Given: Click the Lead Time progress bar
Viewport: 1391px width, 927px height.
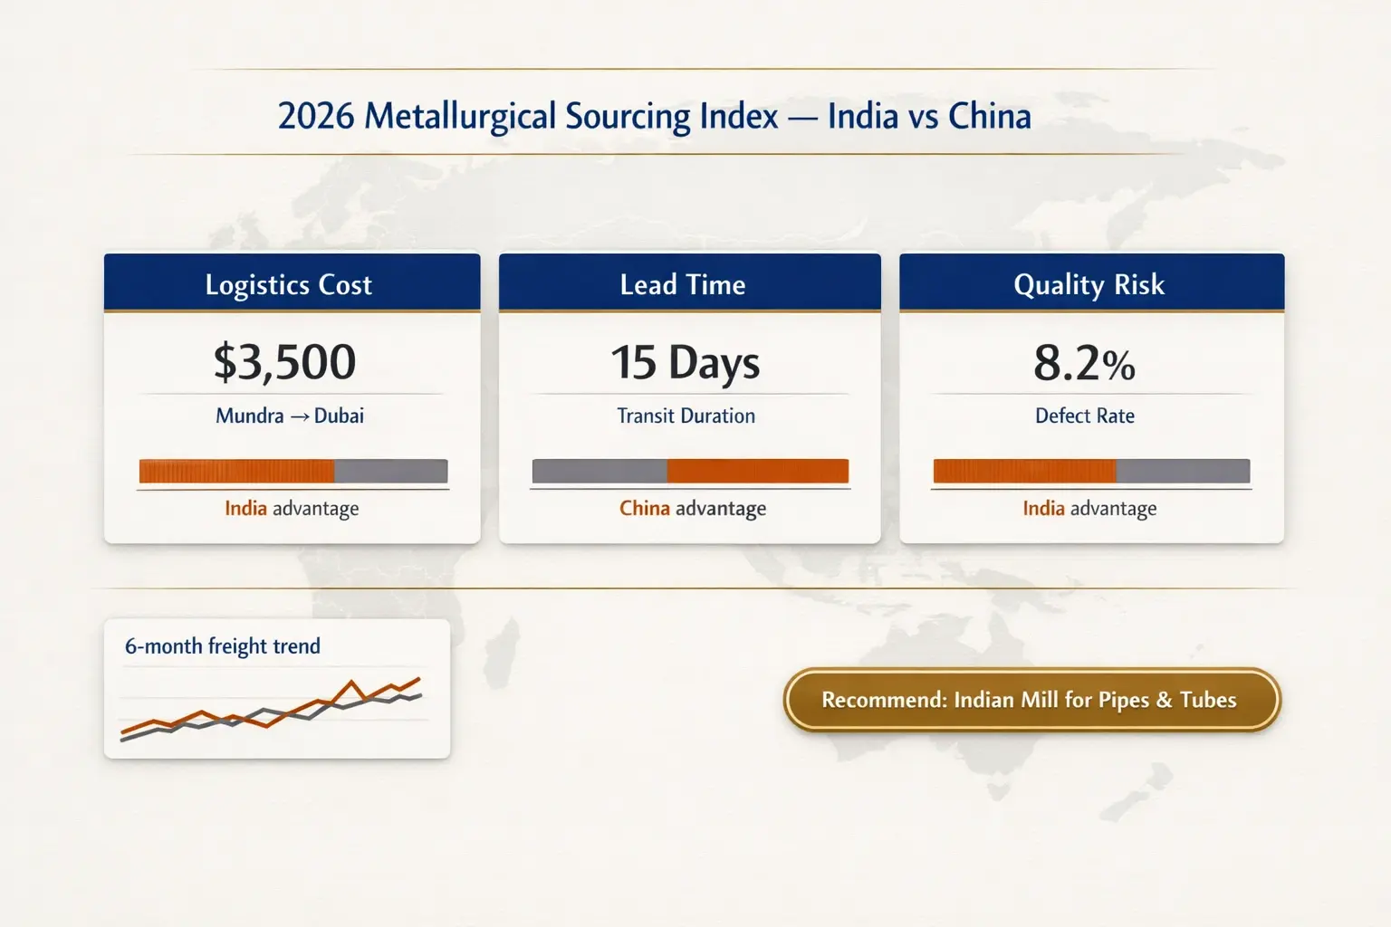Looking at the screenshot, I should point(689,471).
